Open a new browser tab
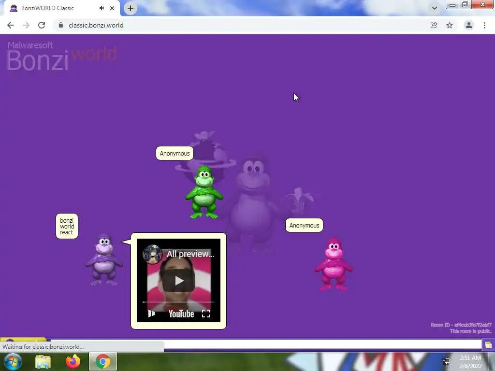495x371 pixels. [x=131, y=8]
